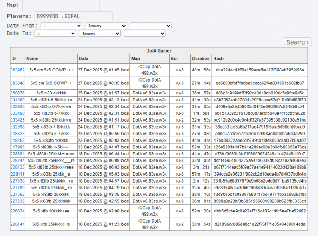Select game name '5x5 xl83tb 4-5k+++'
This screenshot has width=318, height=236.
pos(51,147)
